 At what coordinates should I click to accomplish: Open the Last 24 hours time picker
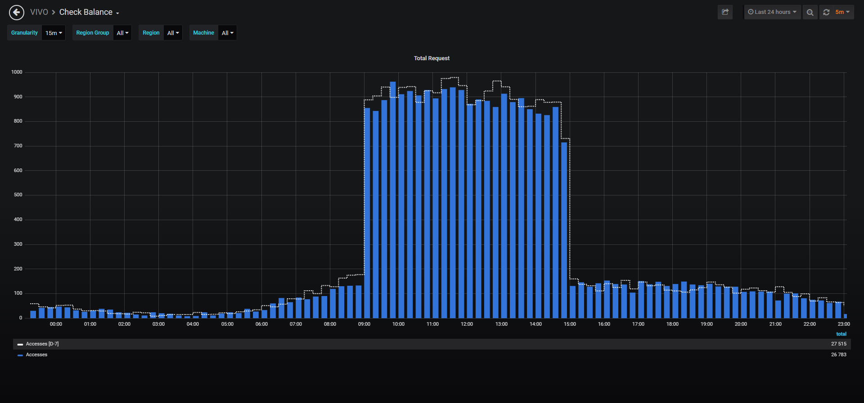tap(772, 12)
